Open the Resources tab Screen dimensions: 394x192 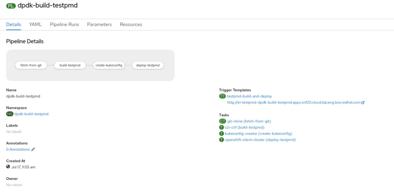[131, 25]
